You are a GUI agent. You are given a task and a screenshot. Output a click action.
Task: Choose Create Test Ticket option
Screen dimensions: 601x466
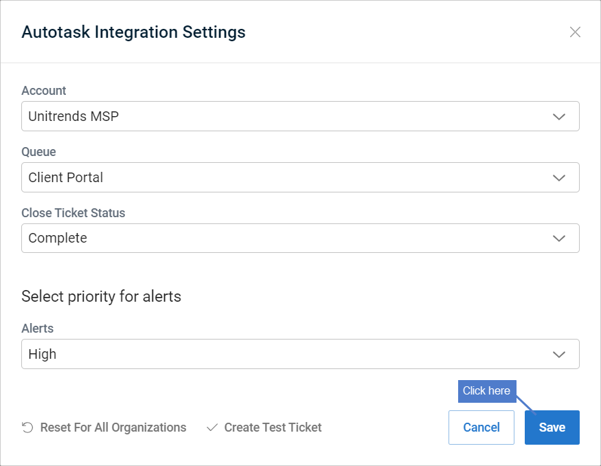click(273, 428)
